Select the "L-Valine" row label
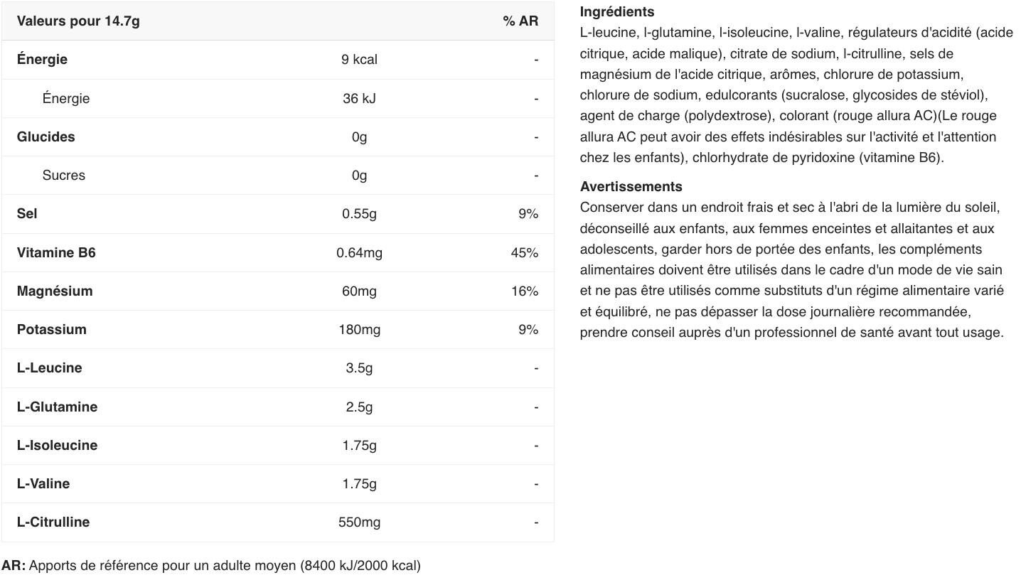Screen dimensions: 1021x580 [x=43, y=483]
